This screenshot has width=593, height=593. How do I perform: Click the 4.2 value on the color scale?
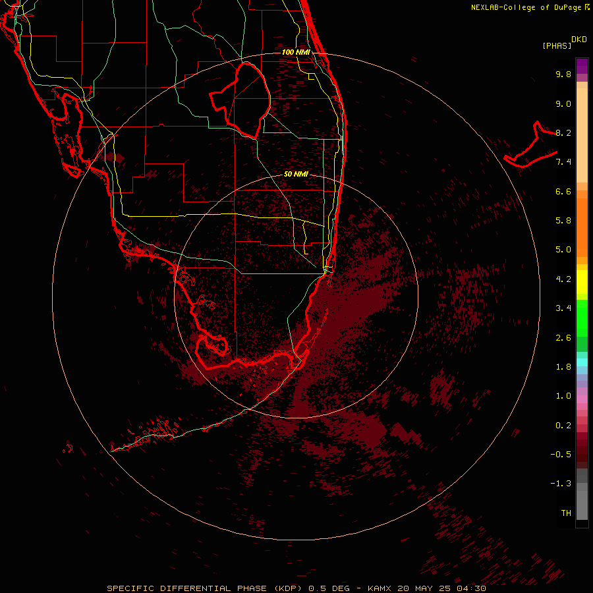(x=563, y=279)
